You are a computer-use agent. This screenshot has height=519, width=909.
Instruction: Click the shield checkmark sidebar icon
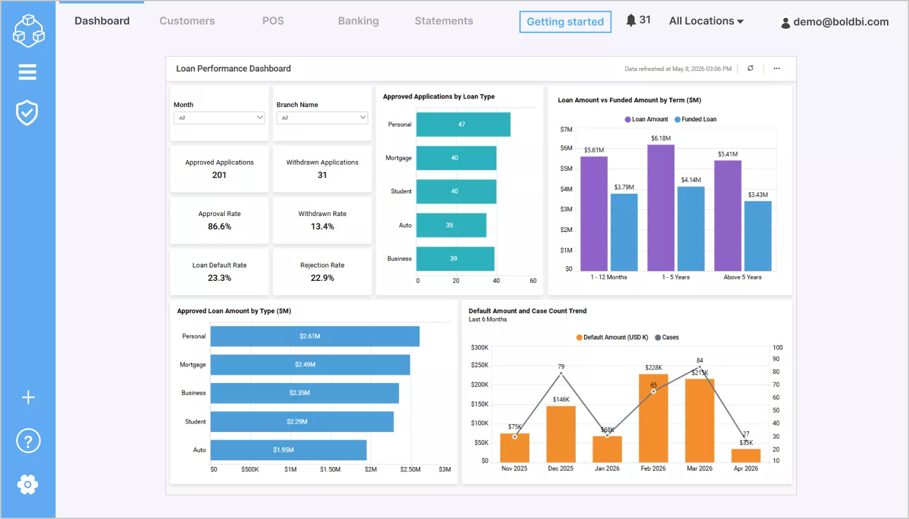(27, 113)
